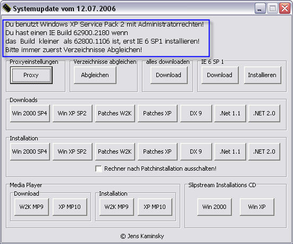Click Patches W2K in Installation group

point(115,152)
